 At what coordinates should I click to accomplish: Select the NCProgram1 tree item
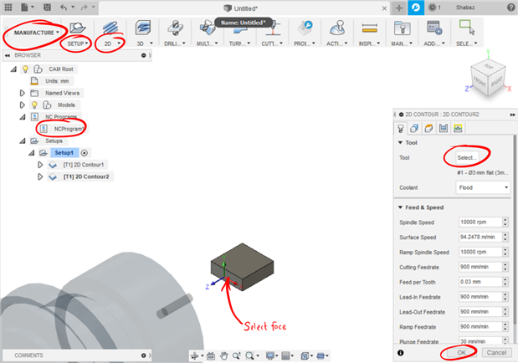click(x=70, y=129)
